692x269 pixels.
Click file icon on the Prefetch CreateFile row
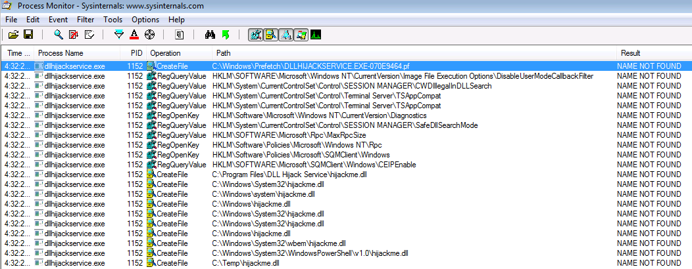pos(151,66)
